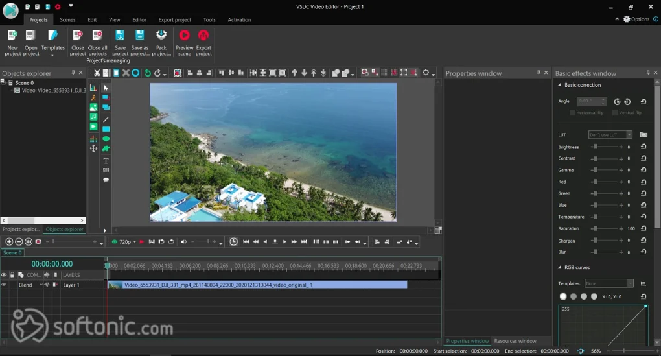This screenshot has height=356, width=661.
Task: Open the Options menu at top right
Action: (636, 19)
